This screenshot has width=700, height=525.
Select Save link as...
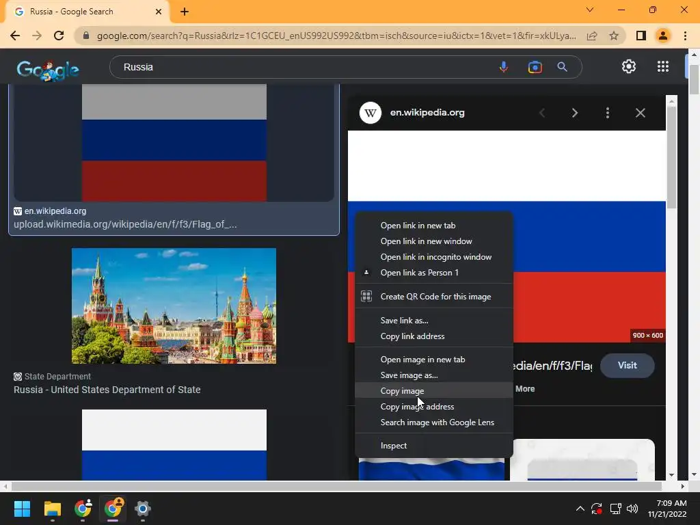pyautogui.click(x=434, y=321)
